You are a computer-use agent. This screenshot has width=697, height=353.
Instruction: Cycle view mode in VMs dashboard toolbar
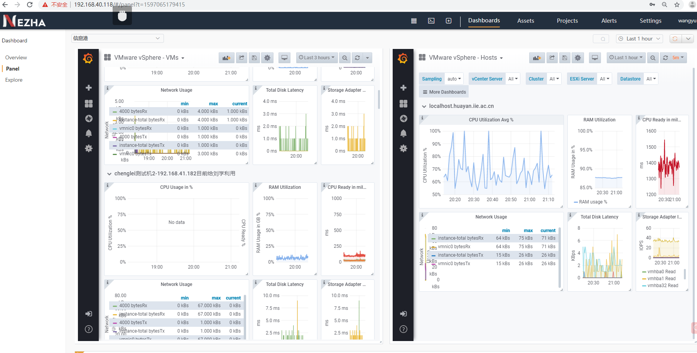(284, 58)
